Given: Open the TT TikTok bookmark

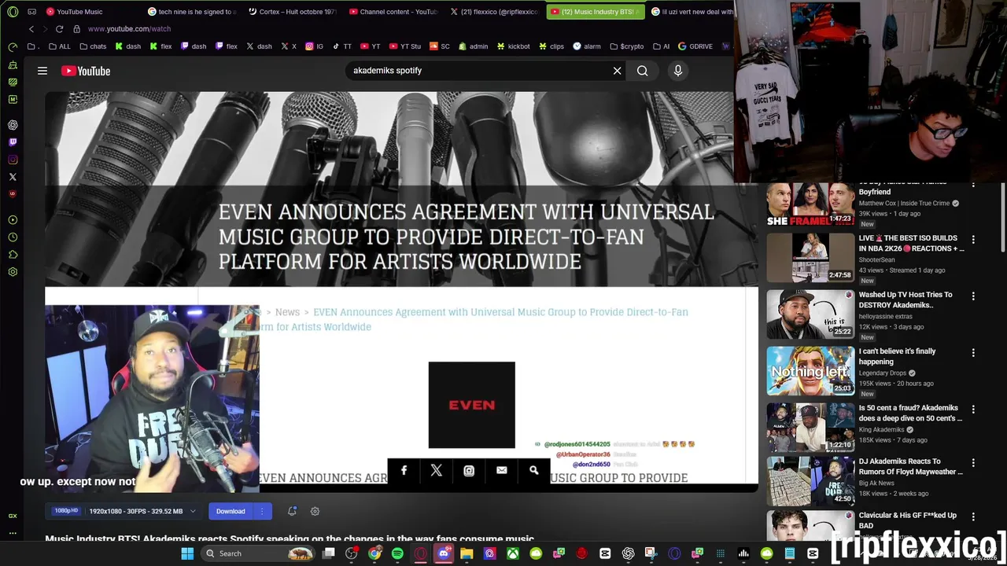Looking at the screenshot, I should tap(342, 46).
